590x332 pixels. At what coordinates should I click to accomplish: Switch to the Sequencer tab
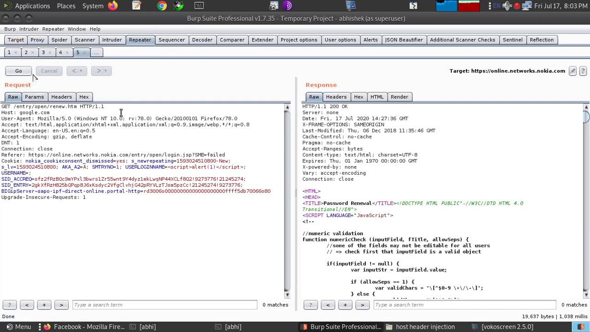point(171,40)
